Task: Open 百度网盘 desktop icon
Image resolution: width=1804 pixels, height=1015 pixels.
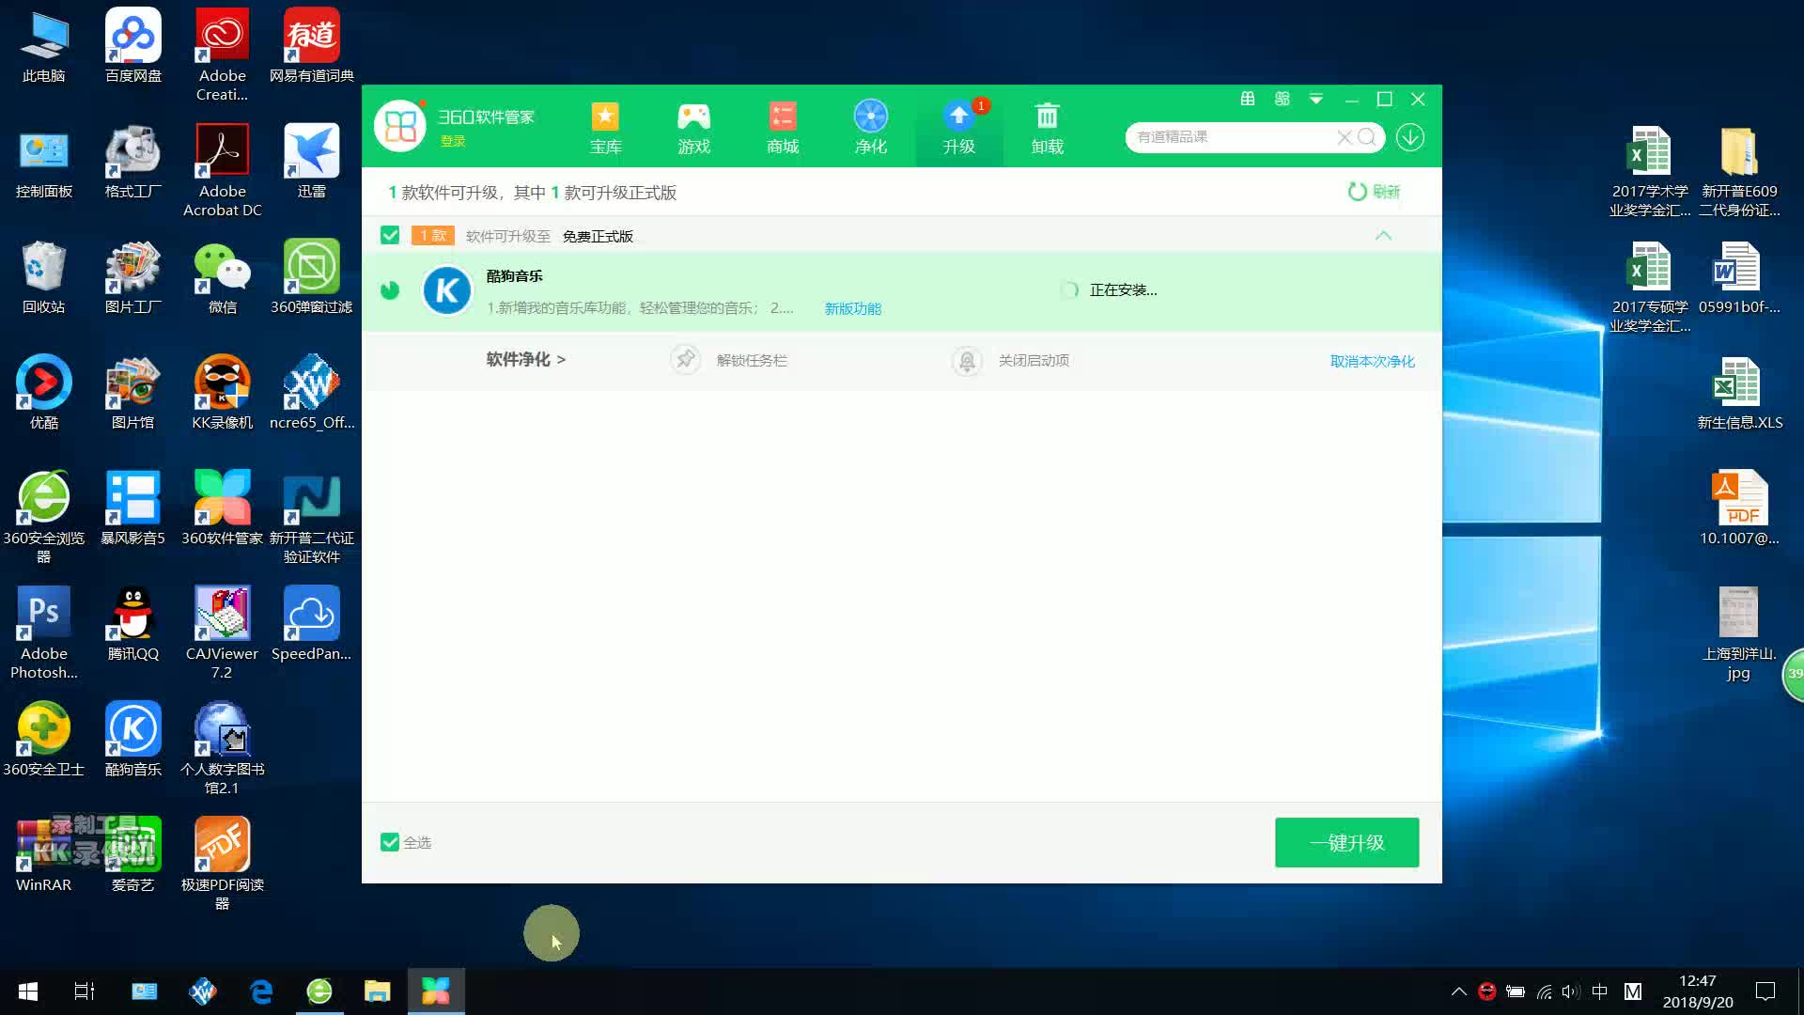Action: click(132, 45)
